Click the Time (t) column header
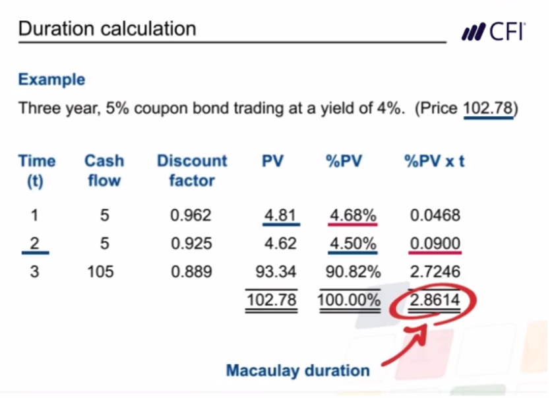 (37, 171)
